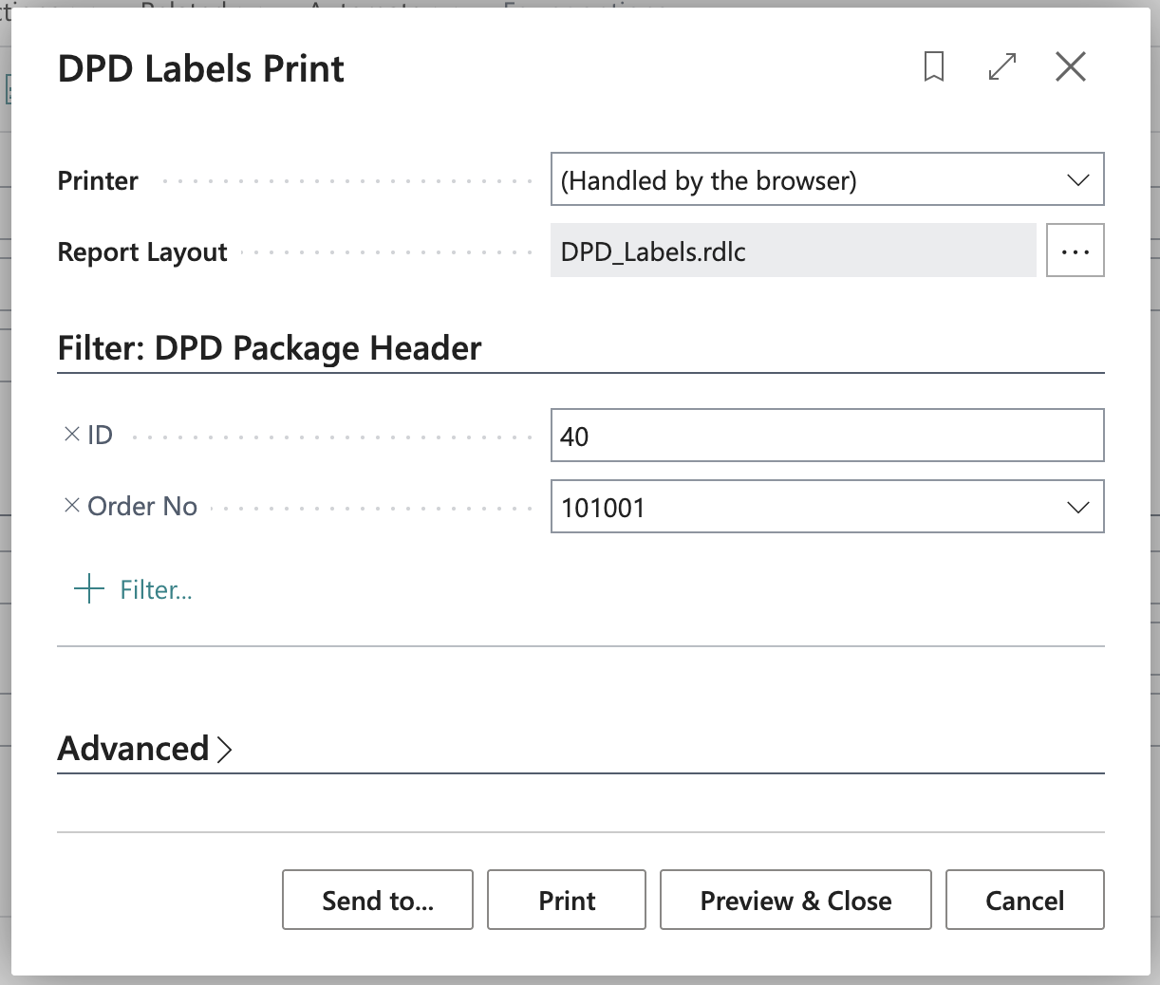Image resolution: width=1160 pixels, height=985 pixels.
Task: Open Report Layout lookup ellipsis button
Action: coord(1075,251)
